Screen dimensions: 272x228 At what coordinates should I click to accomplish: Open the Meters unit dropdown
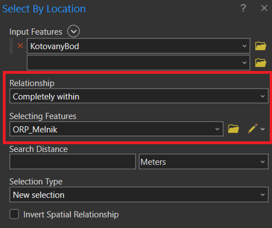pos(203,161)
